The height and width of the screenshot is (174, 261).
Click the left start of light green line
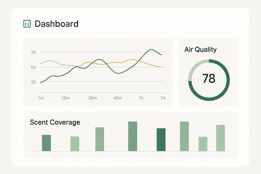[41, 63]
